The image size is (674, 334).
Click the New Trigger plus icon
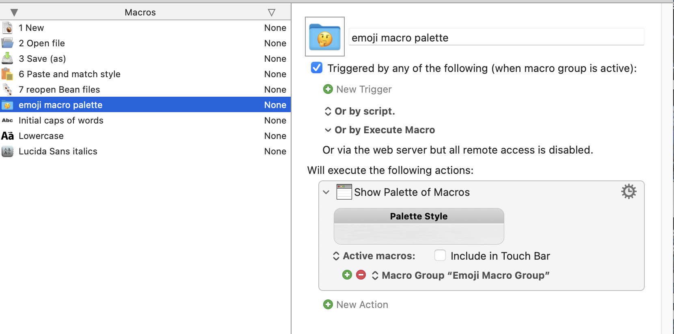(x=328, y=89)
